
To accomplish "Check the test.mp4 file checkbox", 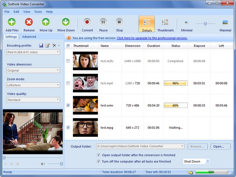I will click(x=68, y=83).
